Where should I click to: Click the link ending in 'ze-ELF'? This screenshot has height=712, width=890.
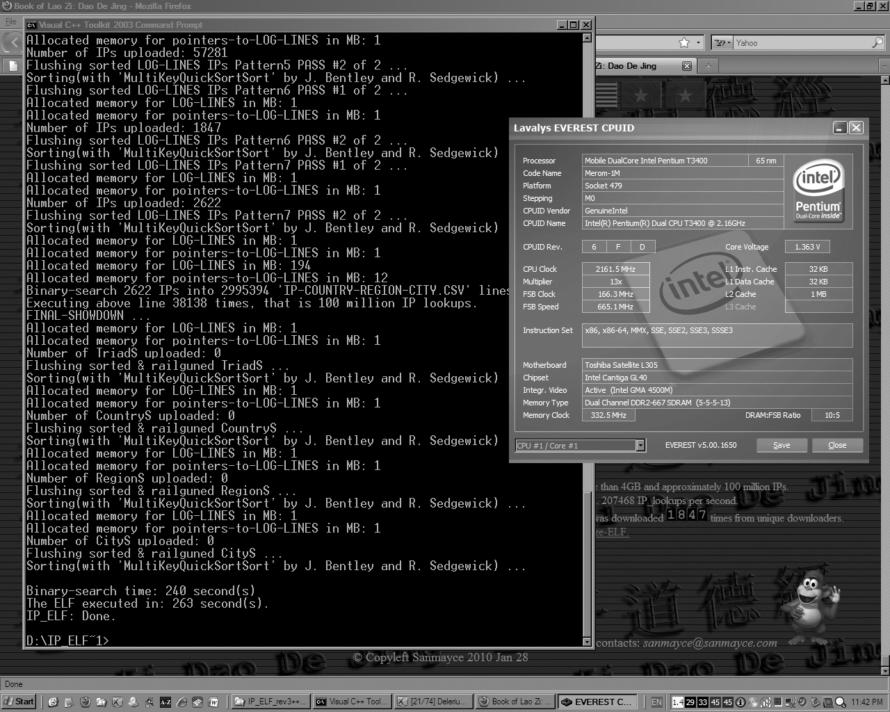[x=612, y=532]
